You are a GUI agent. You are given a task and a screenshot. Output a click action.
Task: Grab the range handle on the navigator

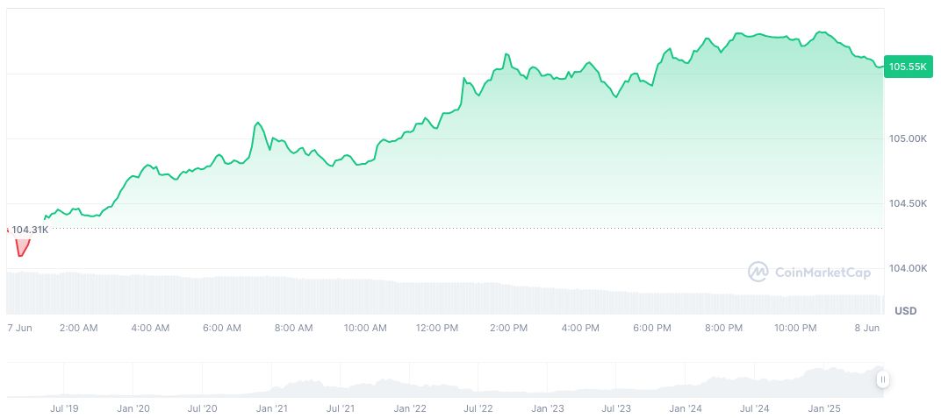(x=882, y=379)
